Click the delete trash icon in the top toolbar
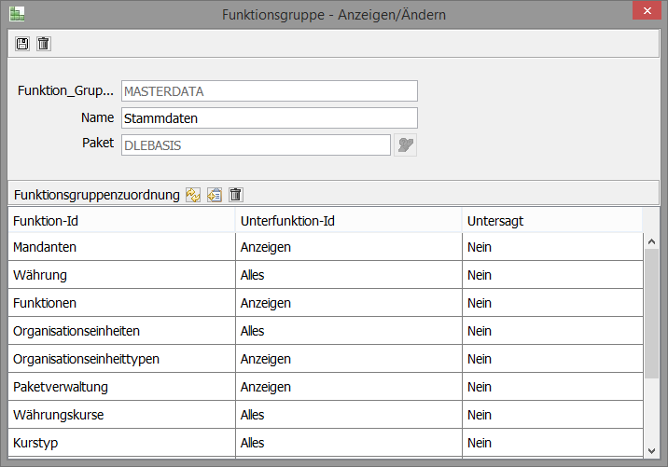This screenshot has height=467, width=668. click(43, 44)
